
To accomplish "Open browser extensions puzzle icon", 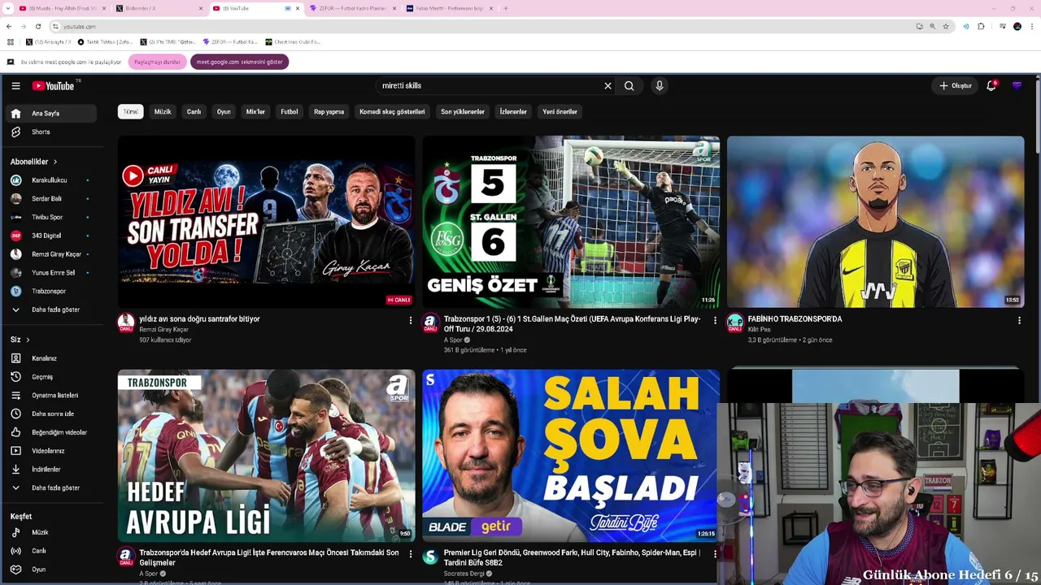I will pyautogui.click(x=981, y=26).
